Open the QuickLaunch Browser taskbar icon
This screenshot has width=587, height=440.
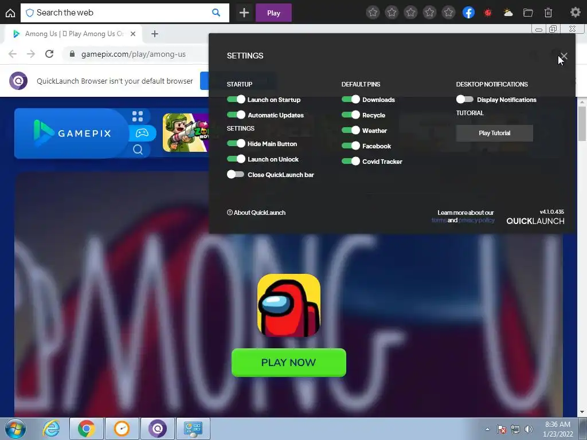click(158, 429)
